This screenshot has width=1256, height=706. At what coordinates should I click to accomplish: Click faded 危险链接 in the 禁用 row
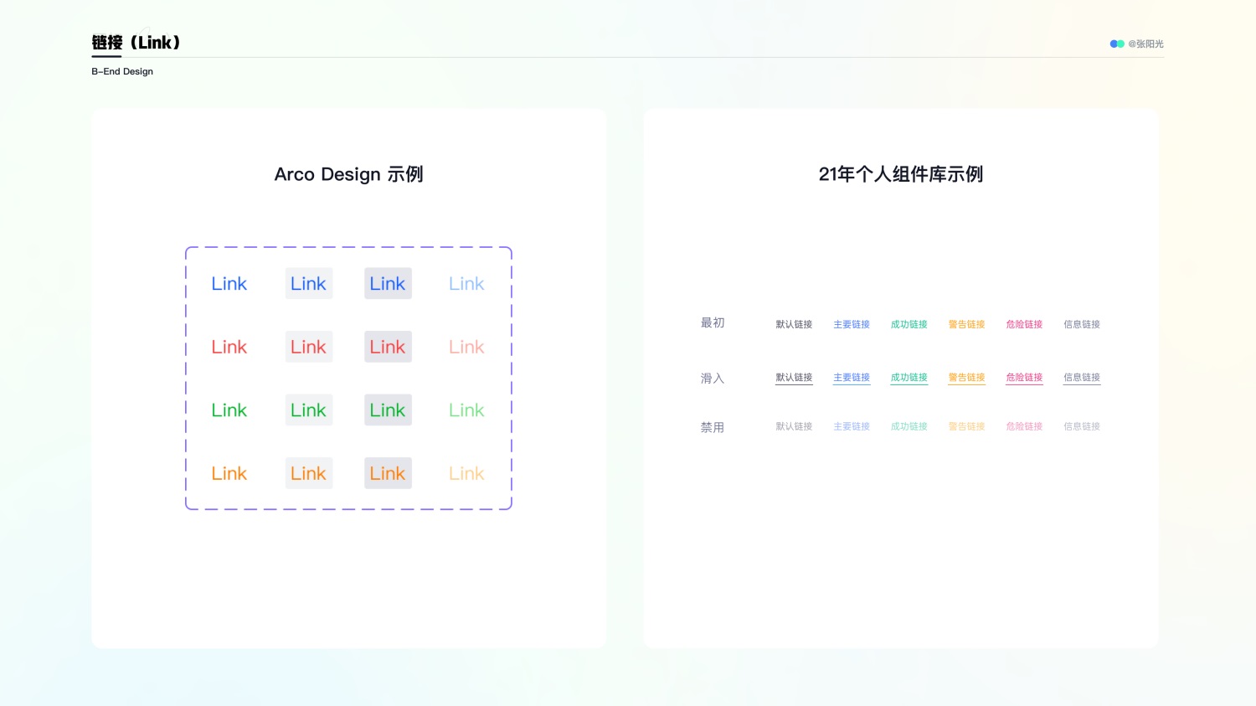click(x=1024, y=426)
